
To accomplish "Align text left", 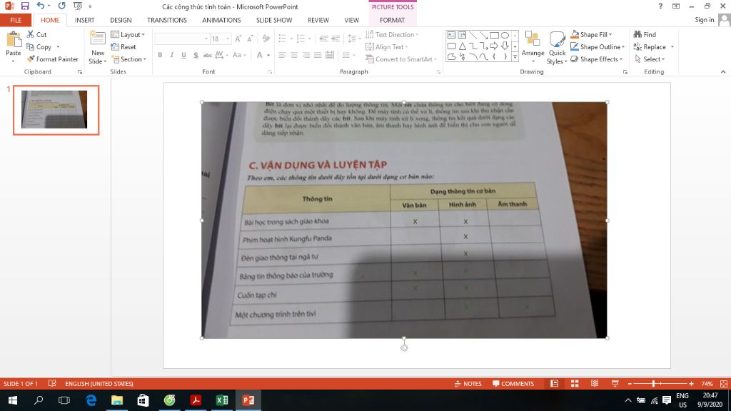I will pyautogui.click(x=282, y=55).
